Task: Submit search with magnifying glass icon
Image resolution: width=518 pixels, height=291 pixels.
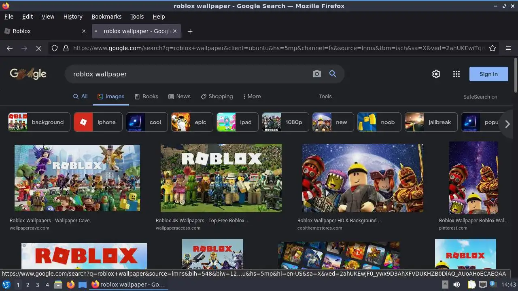Action: pos(333,74)
